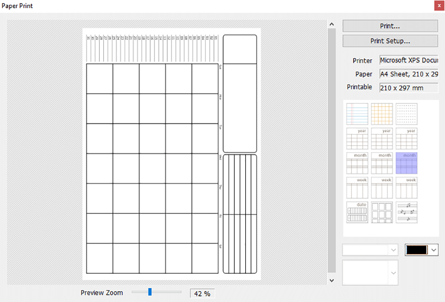
Task: Choose the orange graph paper template
Action: click(x=381, y=114)
